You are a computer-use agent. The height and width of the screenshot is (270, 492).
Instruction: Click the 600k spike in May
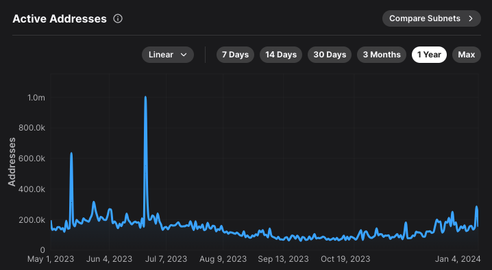[71, 153]
